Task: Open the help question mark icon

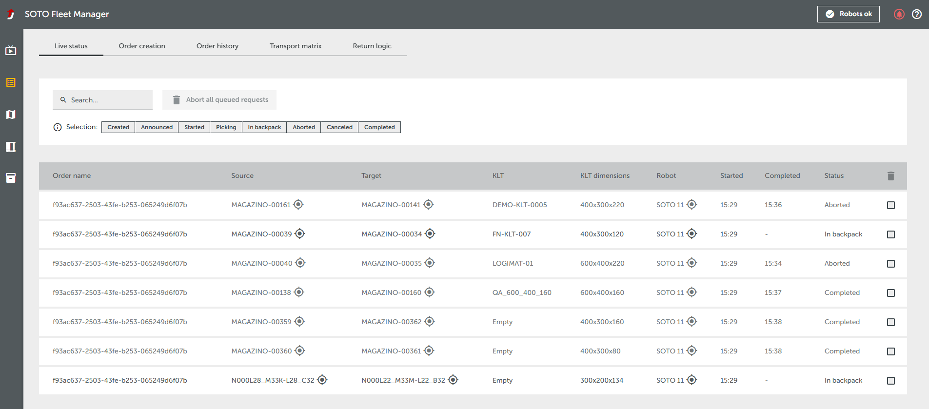Action: pos(917,14)
